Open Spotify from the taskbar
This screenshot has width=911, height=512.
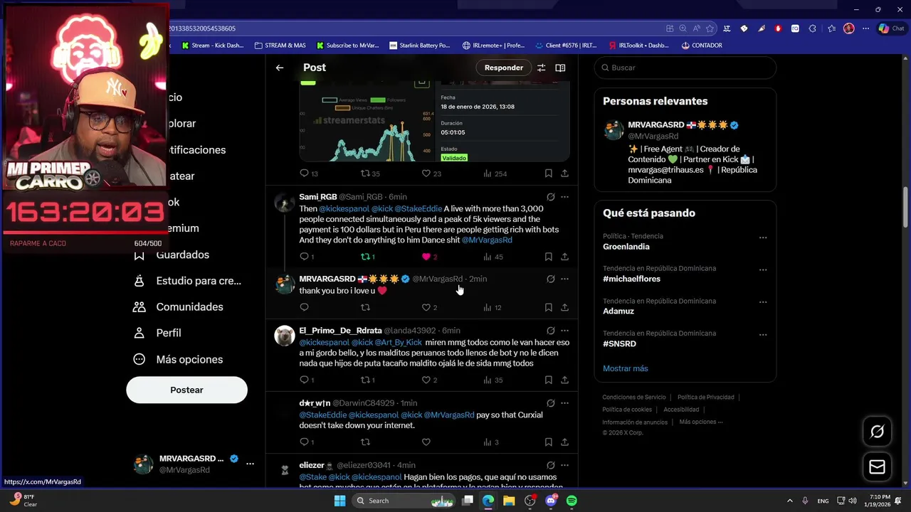click(572, 501)
